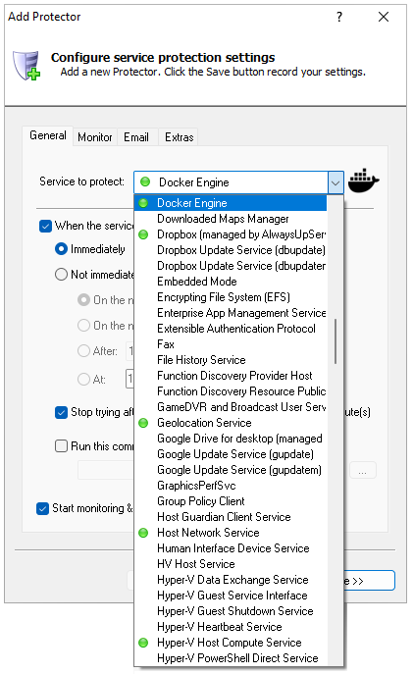Choose the Fax service
The image size is (413, 674).
pyautogui.click(x=231, y=344)
